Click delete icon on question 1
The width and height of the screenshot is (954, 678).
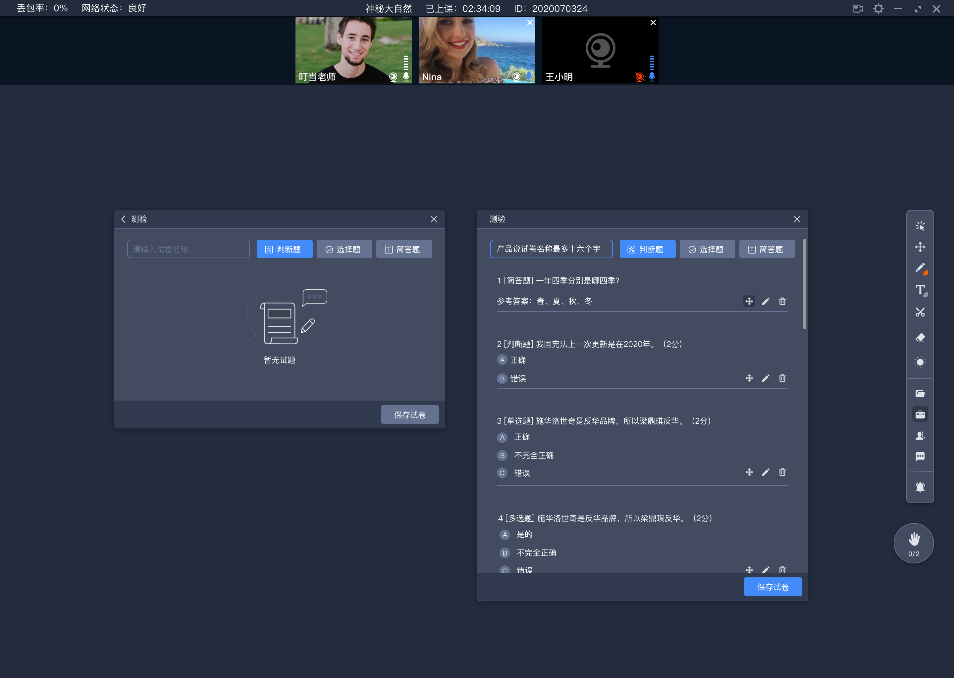pyautogui.click(x=782, y=302)
